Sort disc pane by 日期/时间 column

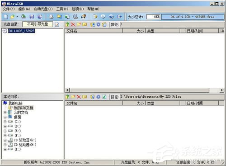[x=202, y=31]
